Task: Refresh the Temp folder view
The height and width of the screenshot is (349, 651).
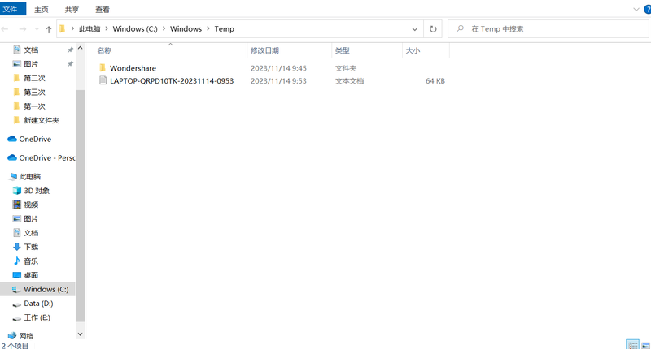Action: [x=433, y=29]
